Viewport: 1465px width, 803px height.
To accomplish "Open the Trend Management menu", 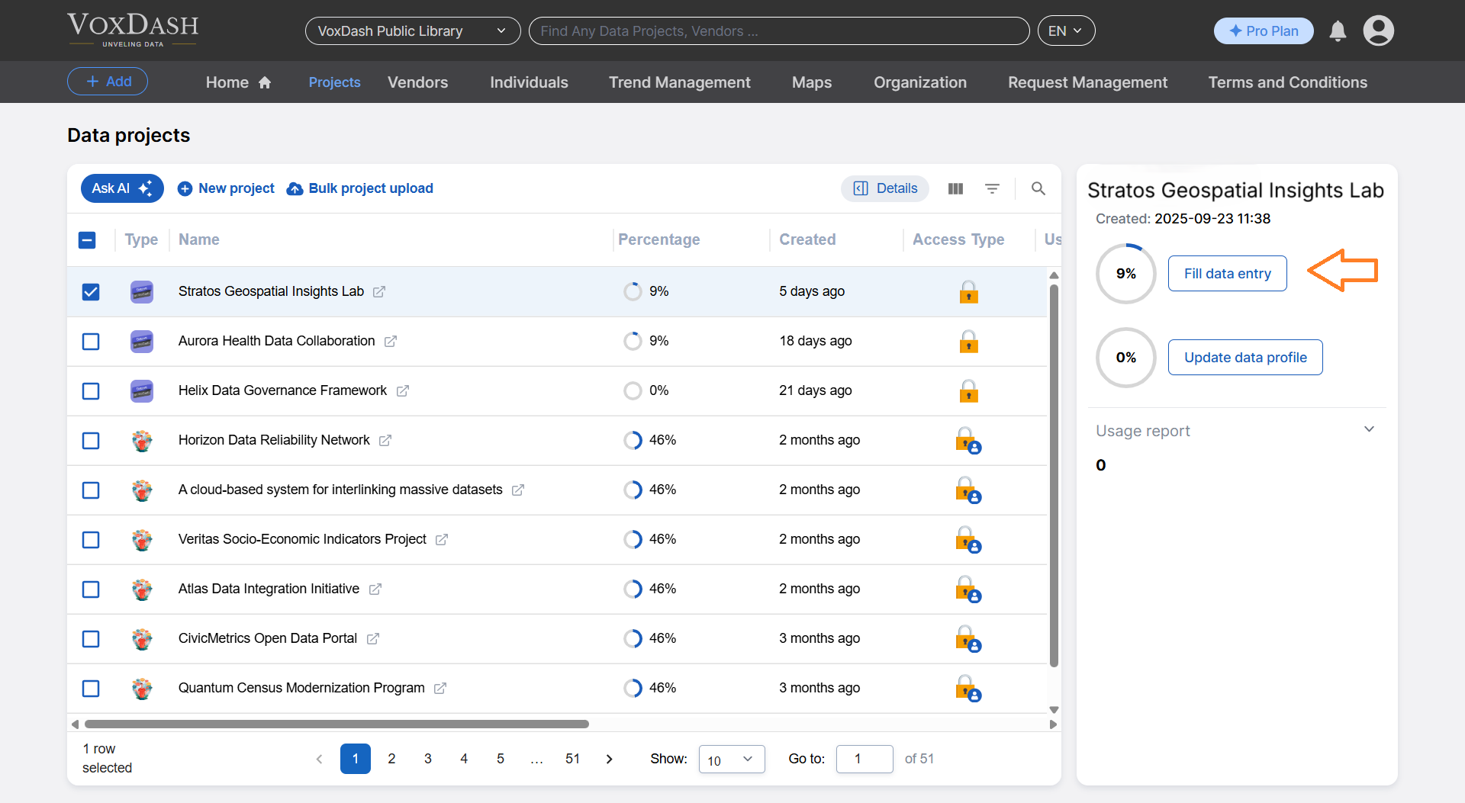I will click(x=679, y=82).
